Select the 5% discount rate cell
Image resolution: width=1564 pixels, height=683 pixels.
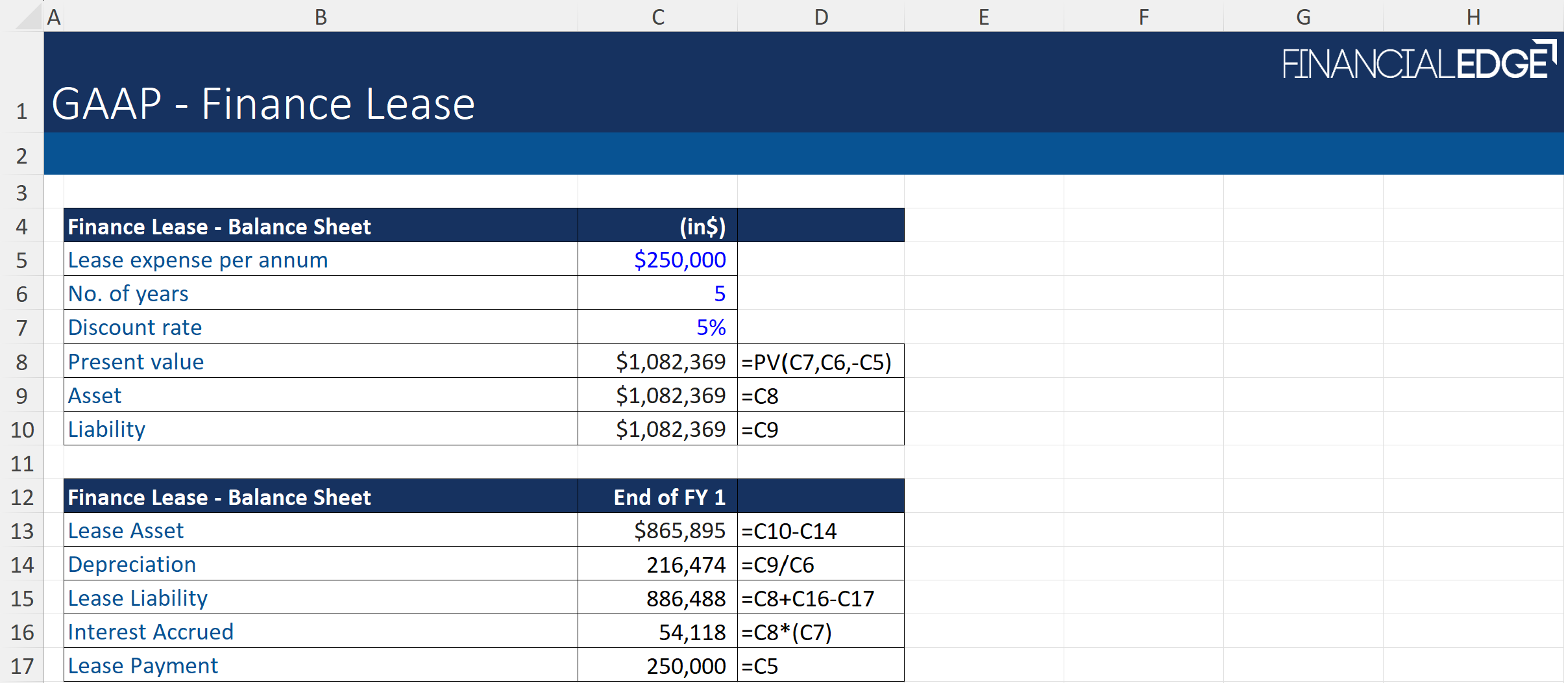[x=657, y=327]
